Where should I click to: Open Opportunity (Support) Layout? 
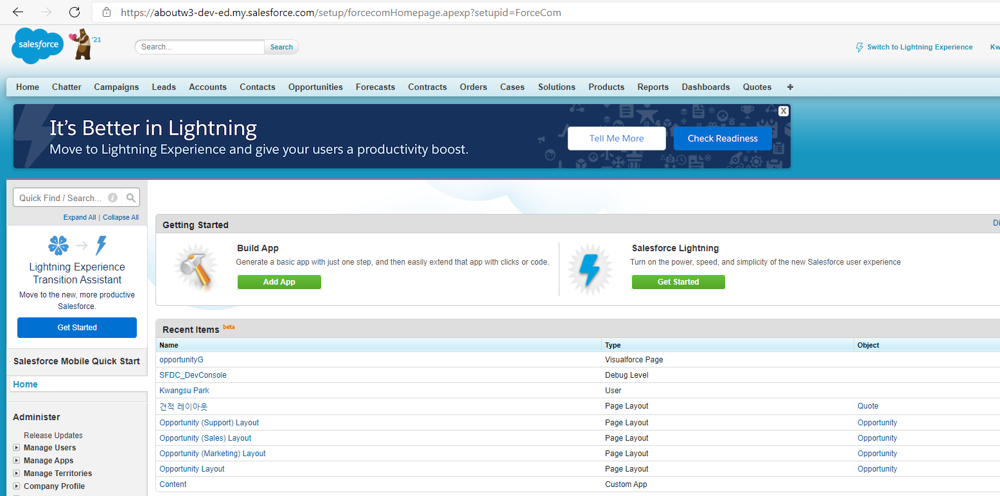pos(209,423)
